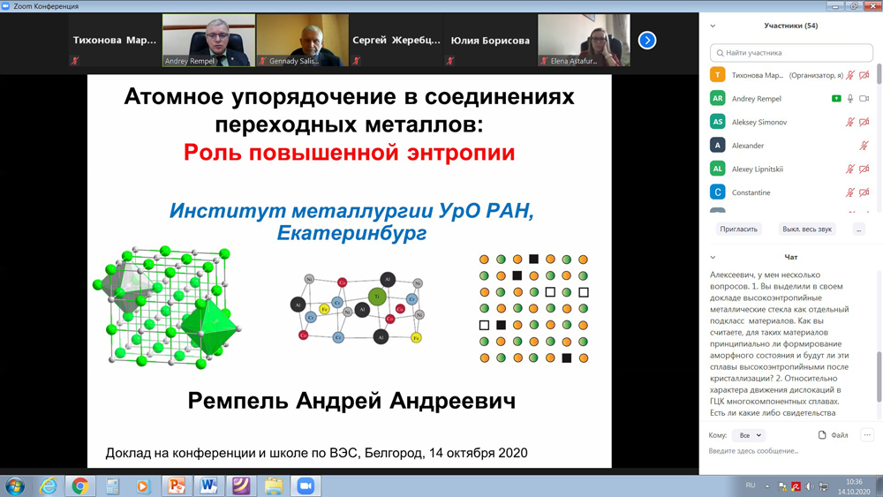Click the file attachment icon in chat
This screenshot has width=883, height=497.
822,435
